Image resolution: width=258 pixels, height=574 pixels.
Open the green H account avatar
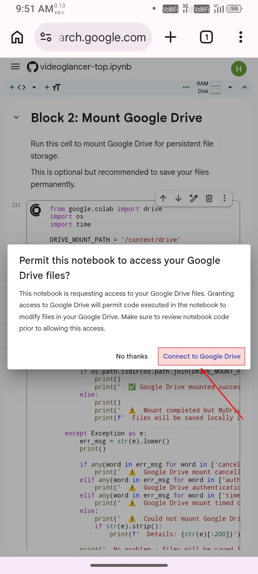[x=239, y=69]
